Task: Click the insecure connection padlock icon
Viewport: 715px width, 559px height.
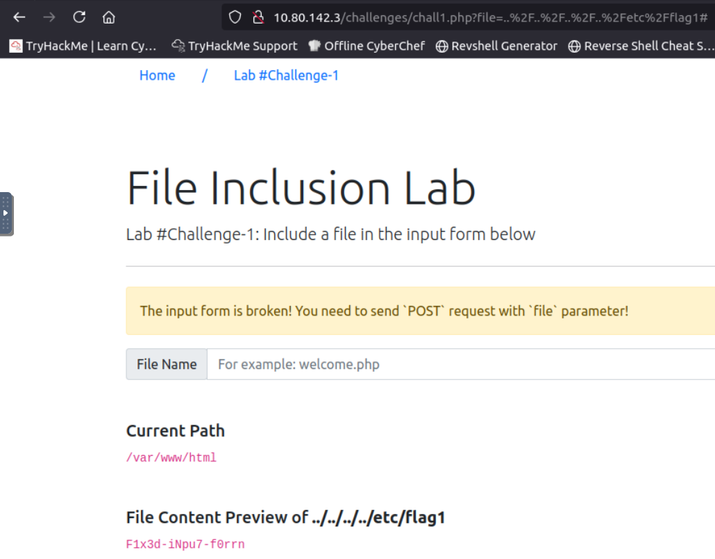Action: click(258, 17)
